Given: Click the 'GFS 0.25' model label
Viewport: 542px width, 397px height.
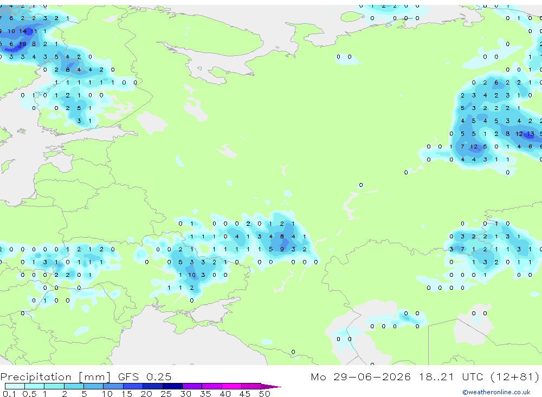Looking at the screenshot, I should point(145,376).
